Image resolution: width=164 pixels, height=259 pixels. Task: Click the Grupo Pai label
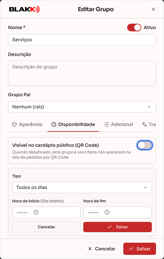[19, 95]
